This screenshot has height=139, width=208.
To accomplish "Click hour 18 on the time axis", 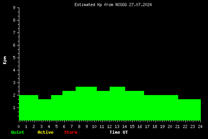I will (x=155, y=127).
